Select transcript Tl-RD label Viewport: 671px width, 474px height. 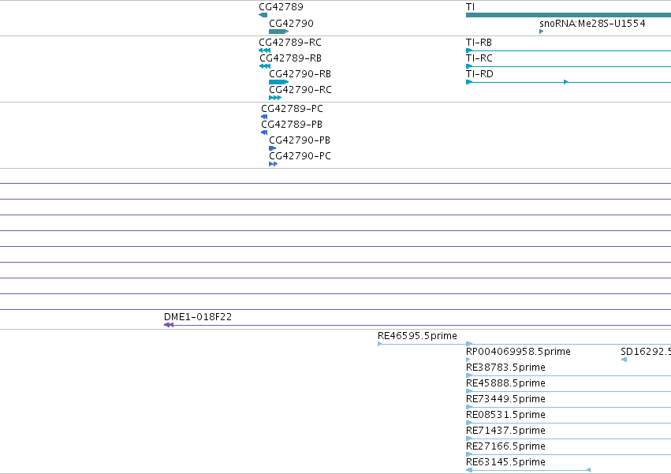[479, 74]
